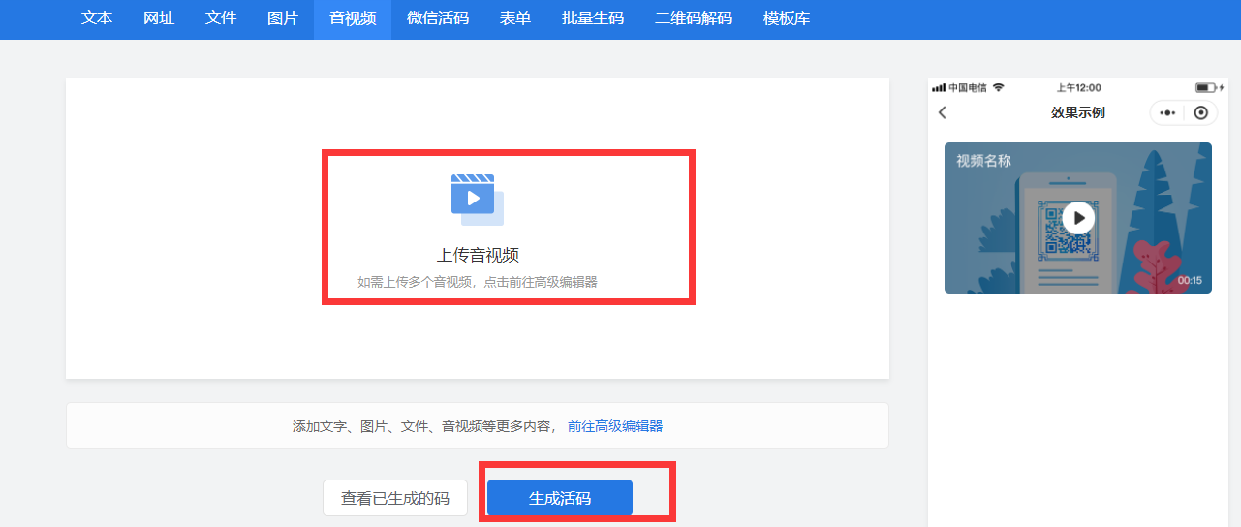Select the 文件 tab
The width and height of the screenshot is (1241, 527).
pyautogui.click(x=221, y=18)
